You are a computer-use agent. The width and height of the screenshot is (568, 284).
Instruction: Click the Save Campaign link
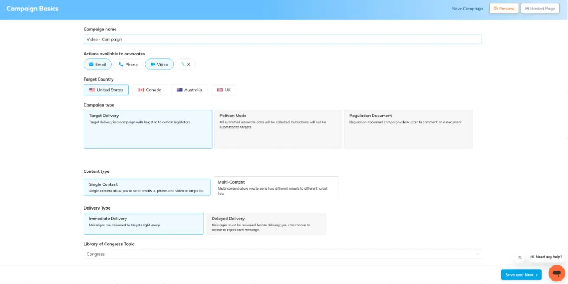(467, 9)
